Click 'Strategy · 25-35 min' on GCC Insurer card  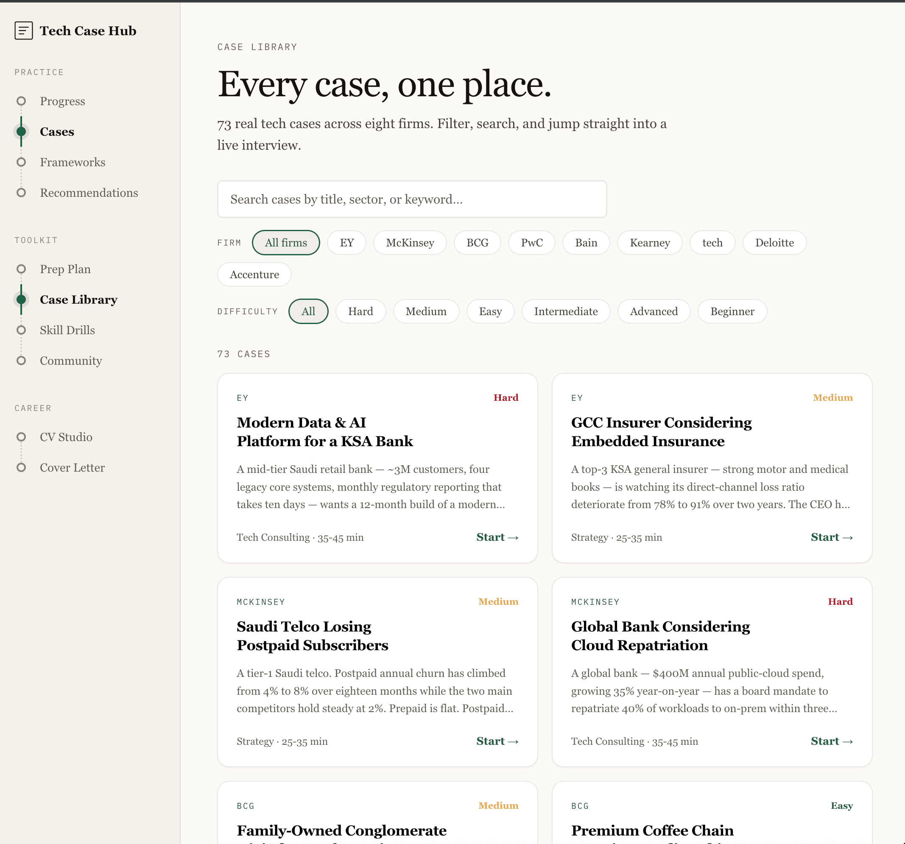click(616, 537)
